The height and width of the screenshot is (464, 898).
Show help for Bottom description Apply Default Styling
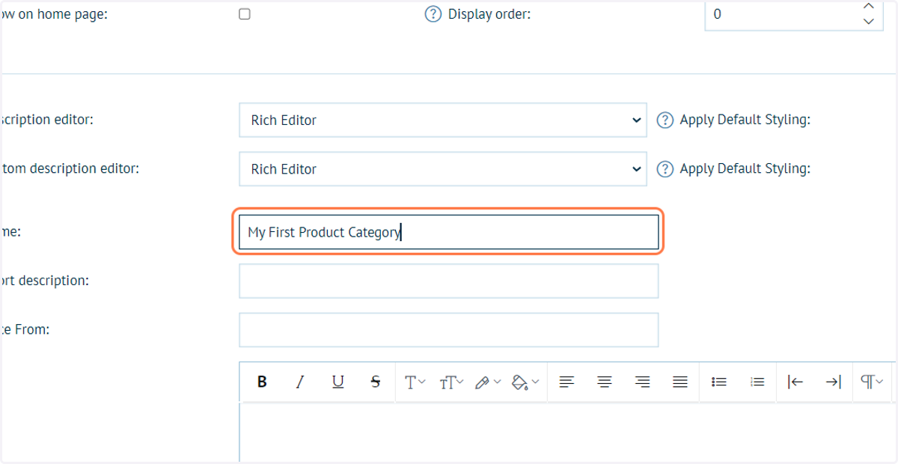pyautogui.click(x=665, y=169)
